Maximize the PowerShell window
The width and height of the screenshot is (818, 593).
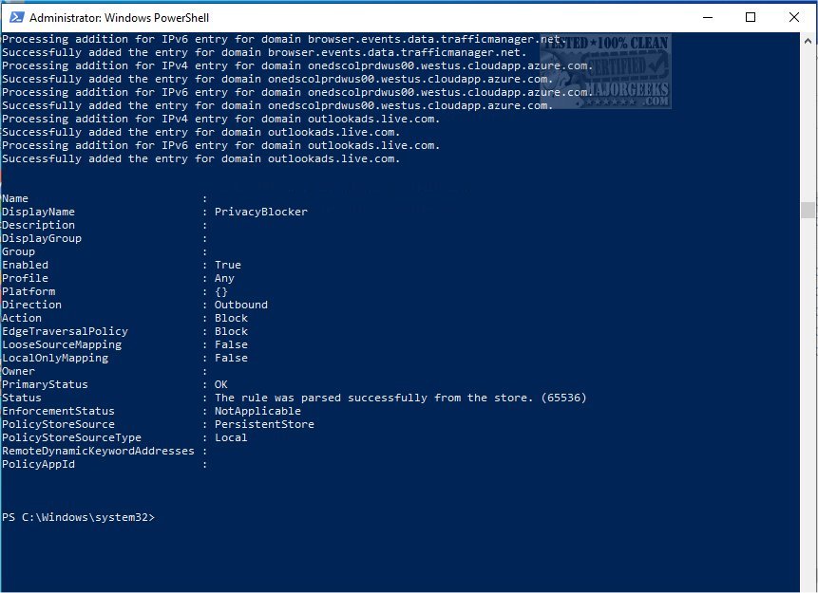click(x=751, y=17)
